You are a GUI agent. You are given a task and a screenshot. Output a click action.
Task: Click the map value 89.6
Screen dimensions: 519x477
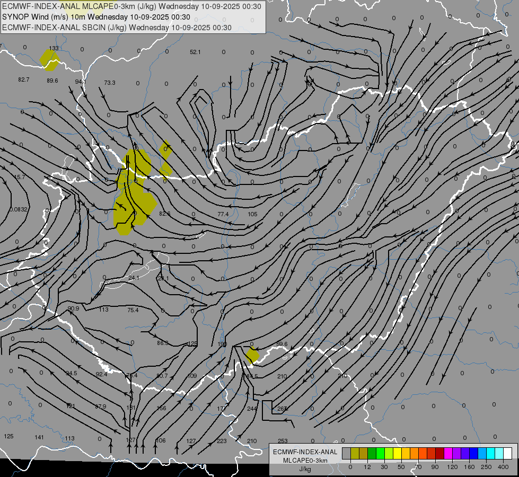(x=52, y=81)
